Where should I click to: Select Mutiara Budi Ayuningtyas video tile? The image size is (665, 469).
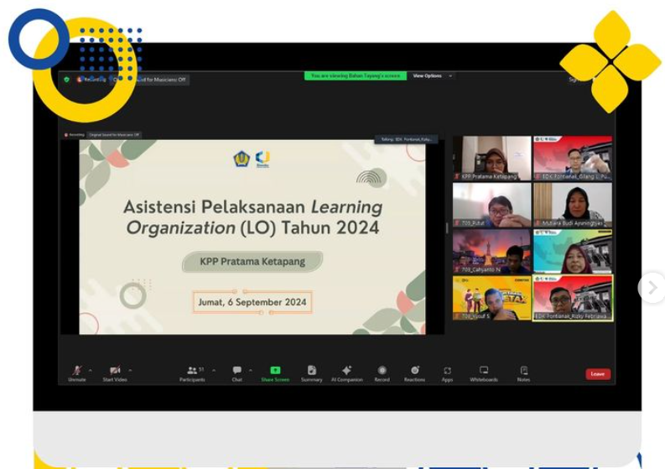click(573, 205)
